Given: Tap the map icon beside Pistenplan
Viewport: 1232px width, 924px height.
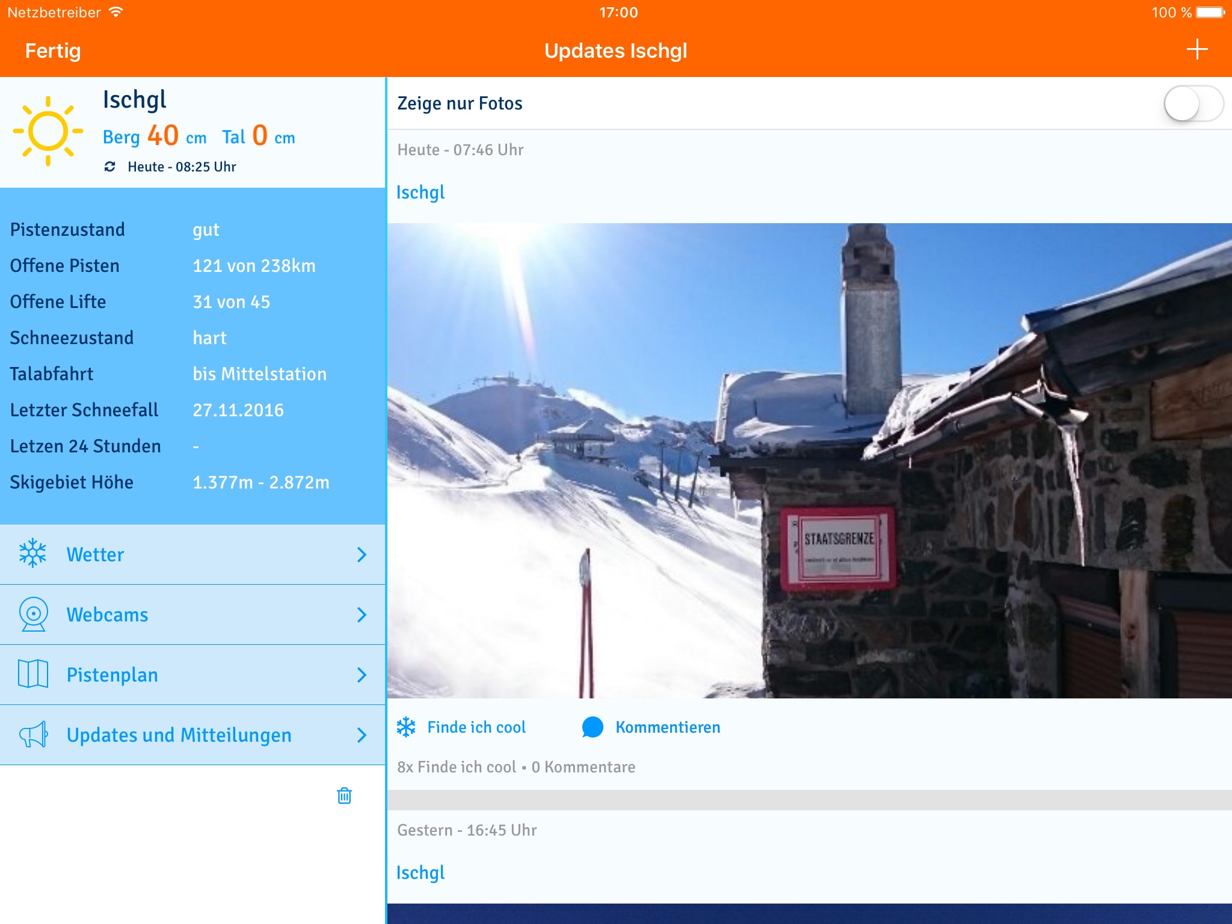Looking at the screenshot, I should (x=33, y=674).
